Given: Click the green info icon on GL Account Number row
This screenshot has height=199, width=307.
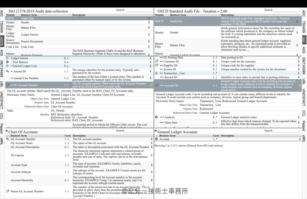Looking at the screenshot, I should coord(151,85).
